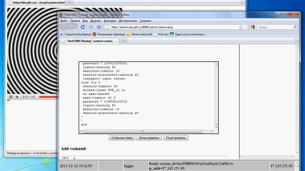This screenshot has width=305, height=171.
Task: Open the Вид menu
Action: 85,21
